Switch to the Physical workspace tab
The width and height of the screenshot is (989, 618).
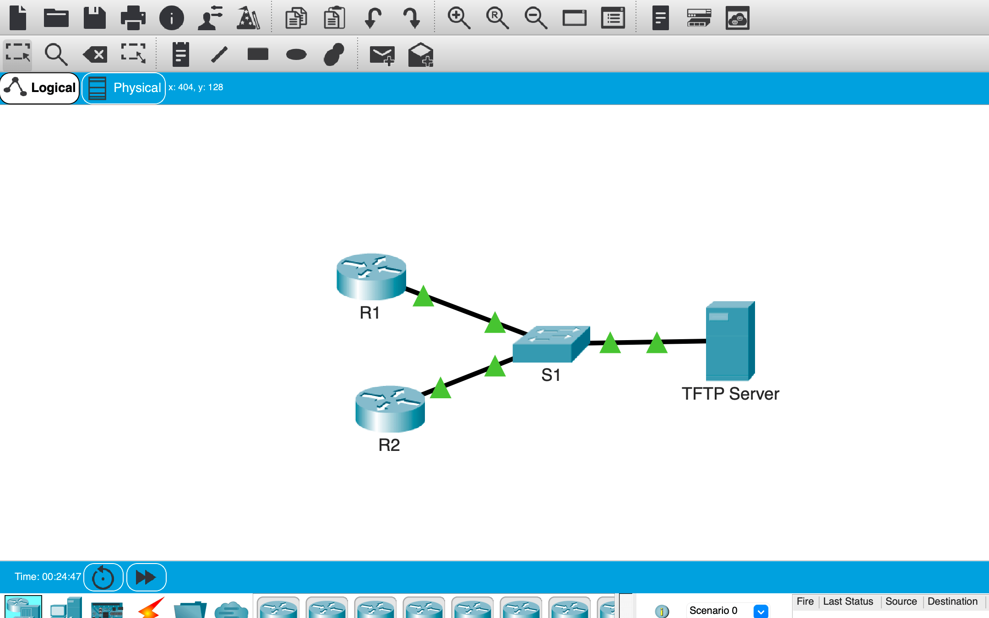(124, 88)
